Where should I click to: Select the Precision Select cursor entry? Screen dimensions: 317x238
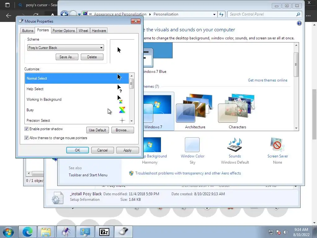click(77, 121)
